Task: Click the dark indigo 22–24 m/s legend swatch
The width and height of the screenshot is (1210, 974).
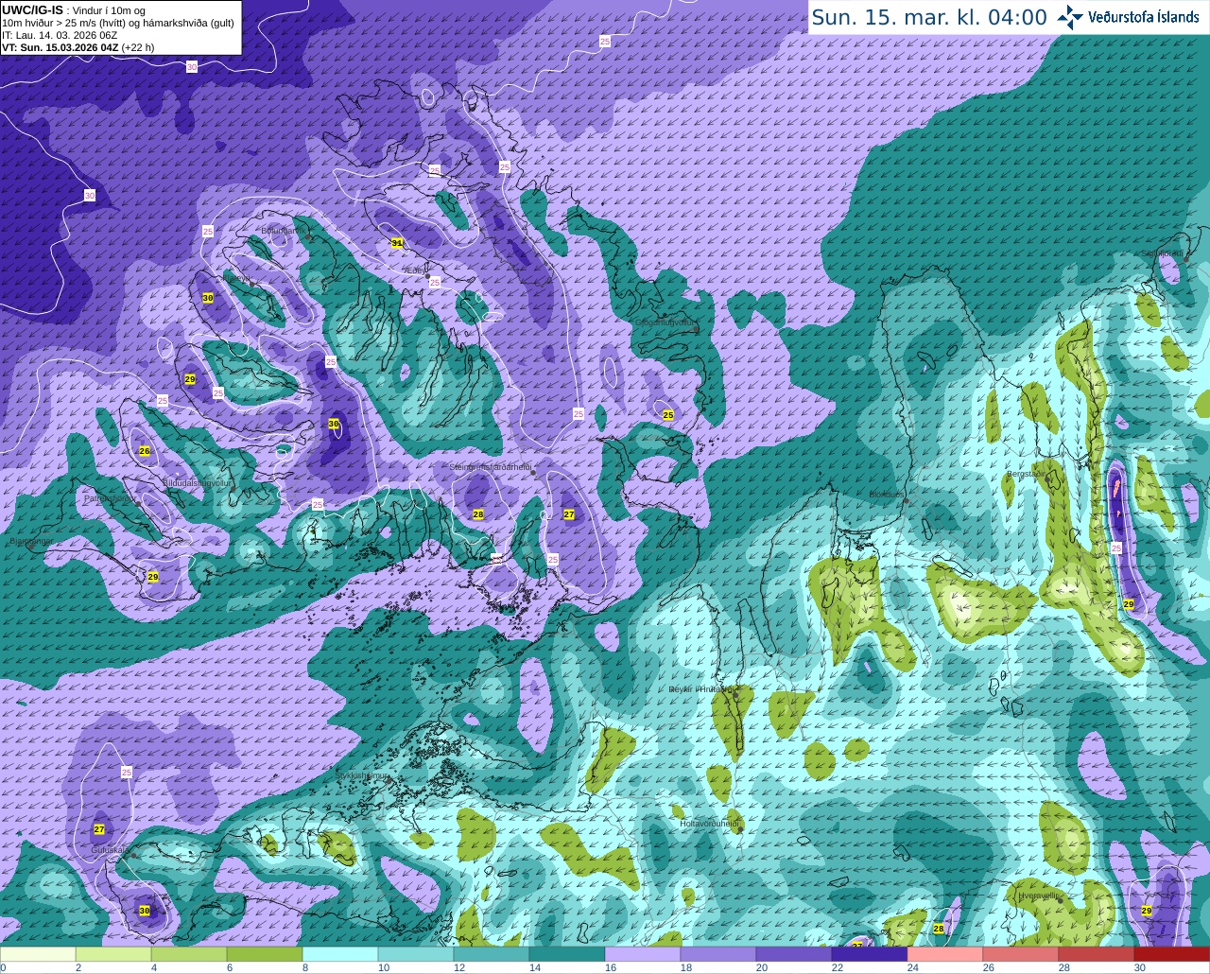Action: tap(870, 954)
